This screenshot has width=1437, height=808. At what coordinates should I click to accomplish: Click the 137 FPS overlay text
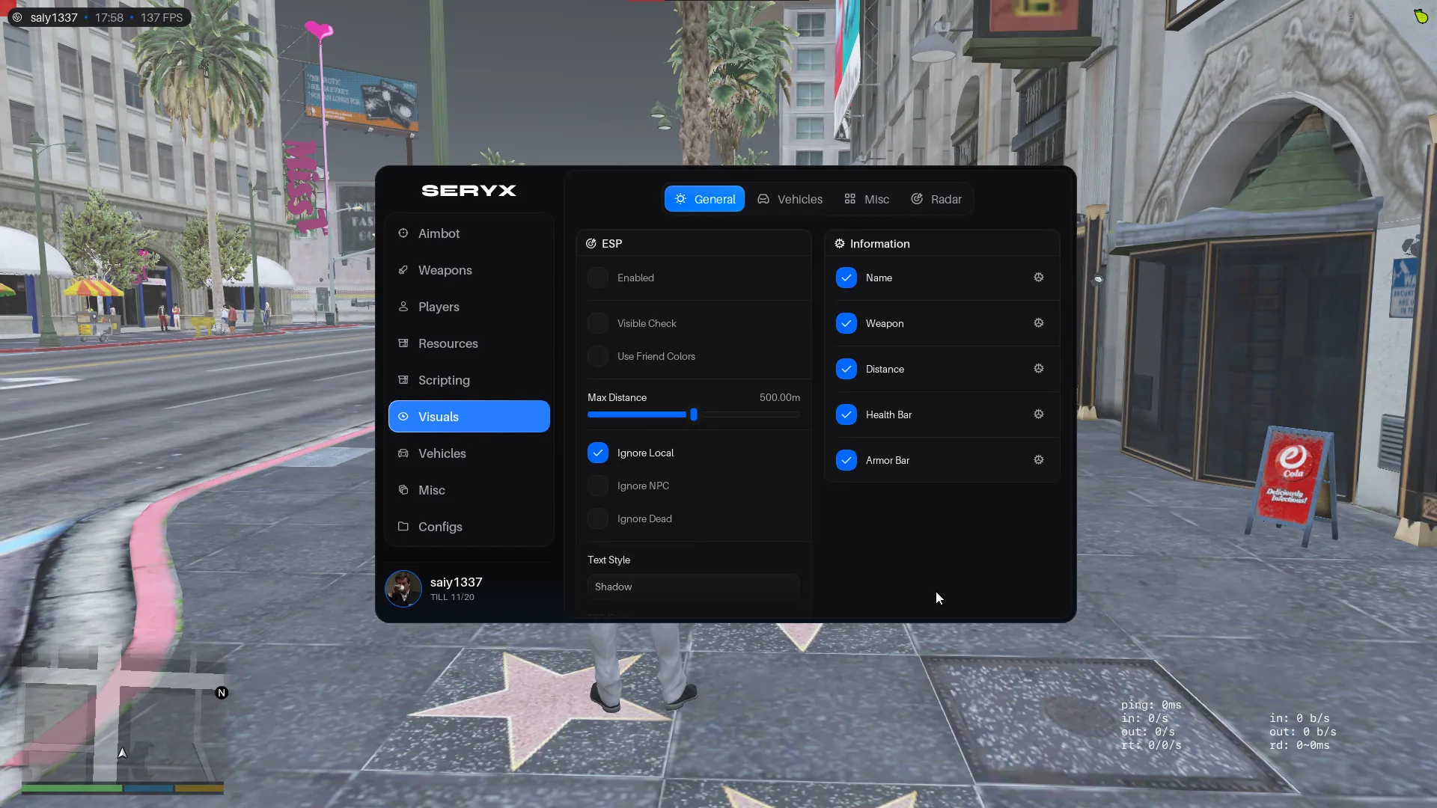click(x=162, y=17)
